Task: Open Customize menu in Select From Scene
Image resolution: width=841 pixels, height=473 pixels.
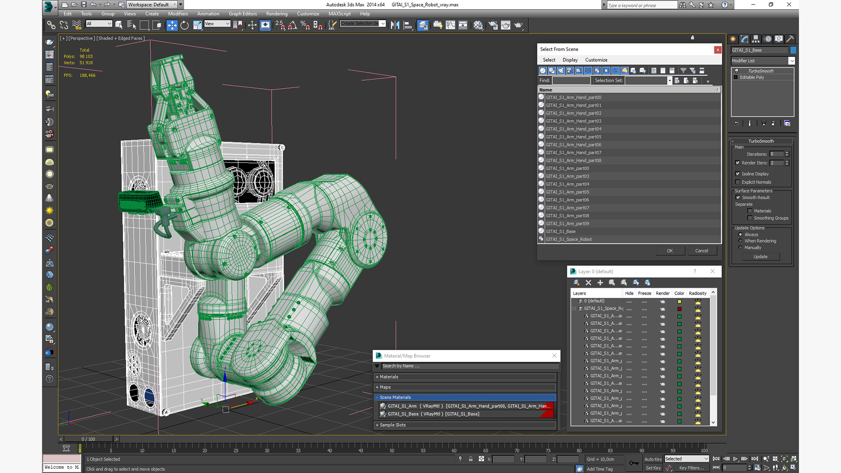Action: [x=596, y=60]
